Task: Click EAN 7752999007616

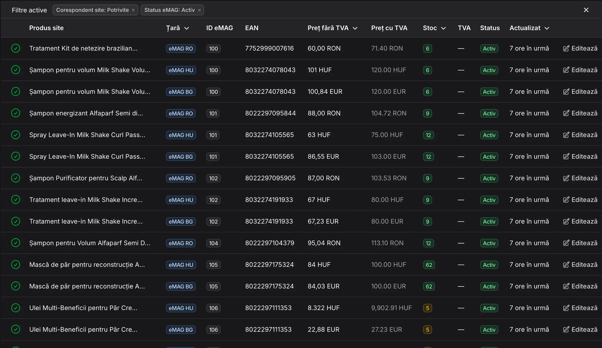Action: tap(269, 48)
